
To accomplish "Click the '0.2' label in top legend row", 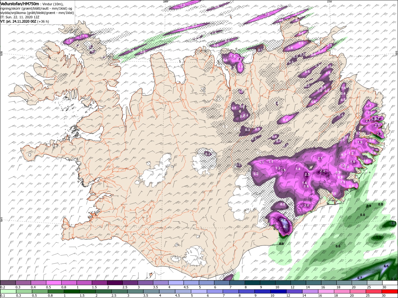I will point(3,287).
